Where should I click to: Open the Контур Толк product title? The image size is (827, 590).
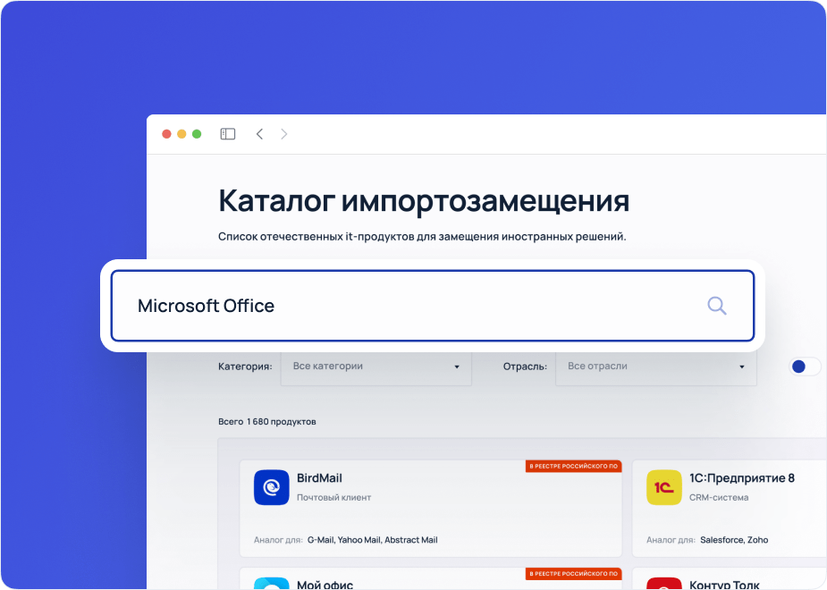click(x=725, y=585)
